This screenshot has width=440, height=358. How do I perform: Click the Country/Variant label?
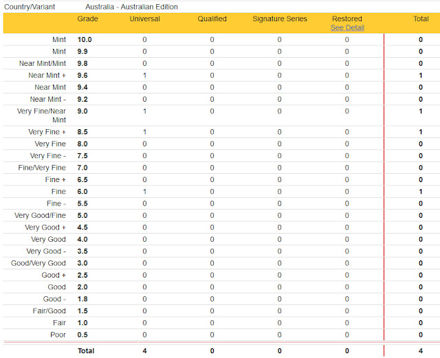30,7
